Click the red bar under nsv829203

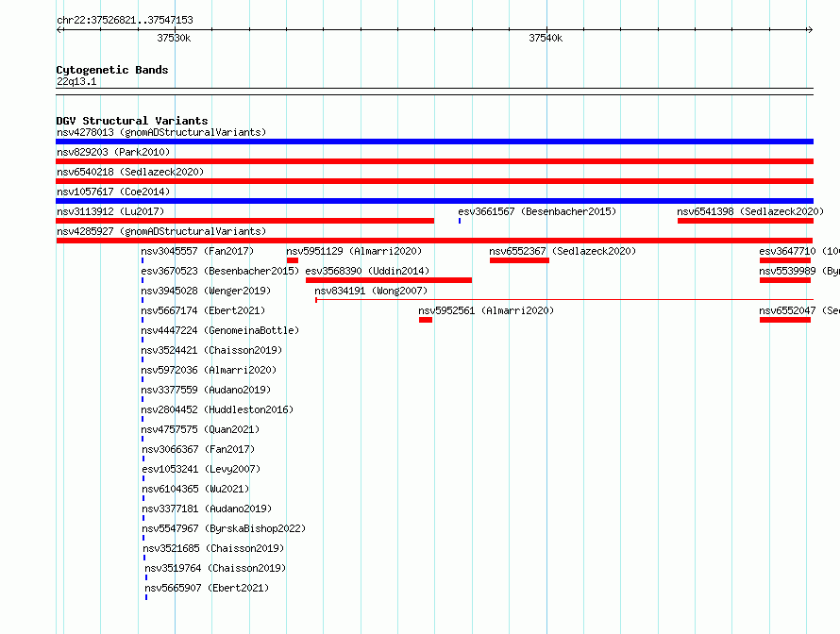(434, 161)
